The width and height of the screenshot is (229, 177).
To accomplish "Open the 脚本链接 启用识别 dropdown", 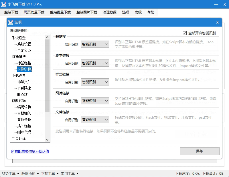I will click(95, 63).
